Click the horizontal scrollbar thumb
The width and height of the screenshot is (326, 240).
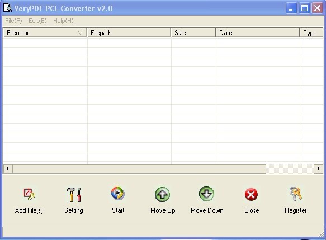click(139, 169)
